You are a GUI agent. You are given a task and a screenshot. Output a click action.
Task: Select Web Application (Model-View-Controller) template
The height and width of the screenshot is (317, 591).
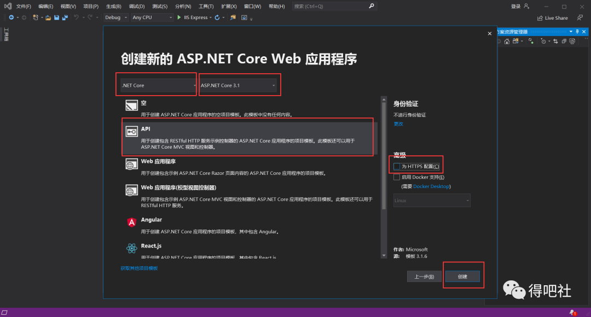click(x=249, y=196)
